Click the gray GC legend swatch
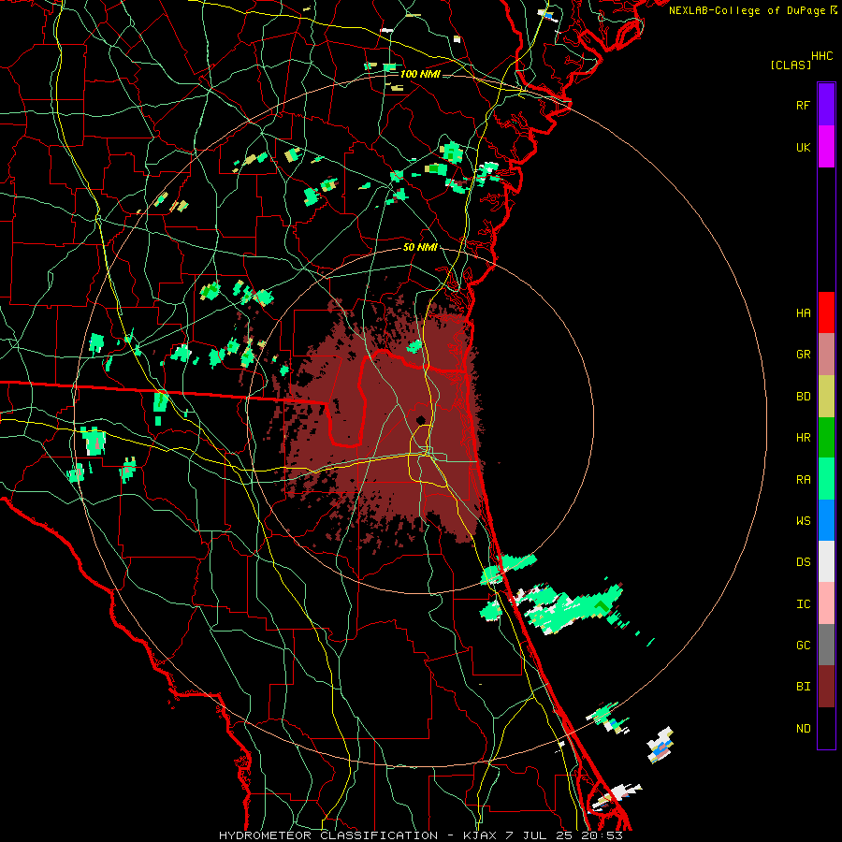The image size is (842, 842). (x=826, y=645)
